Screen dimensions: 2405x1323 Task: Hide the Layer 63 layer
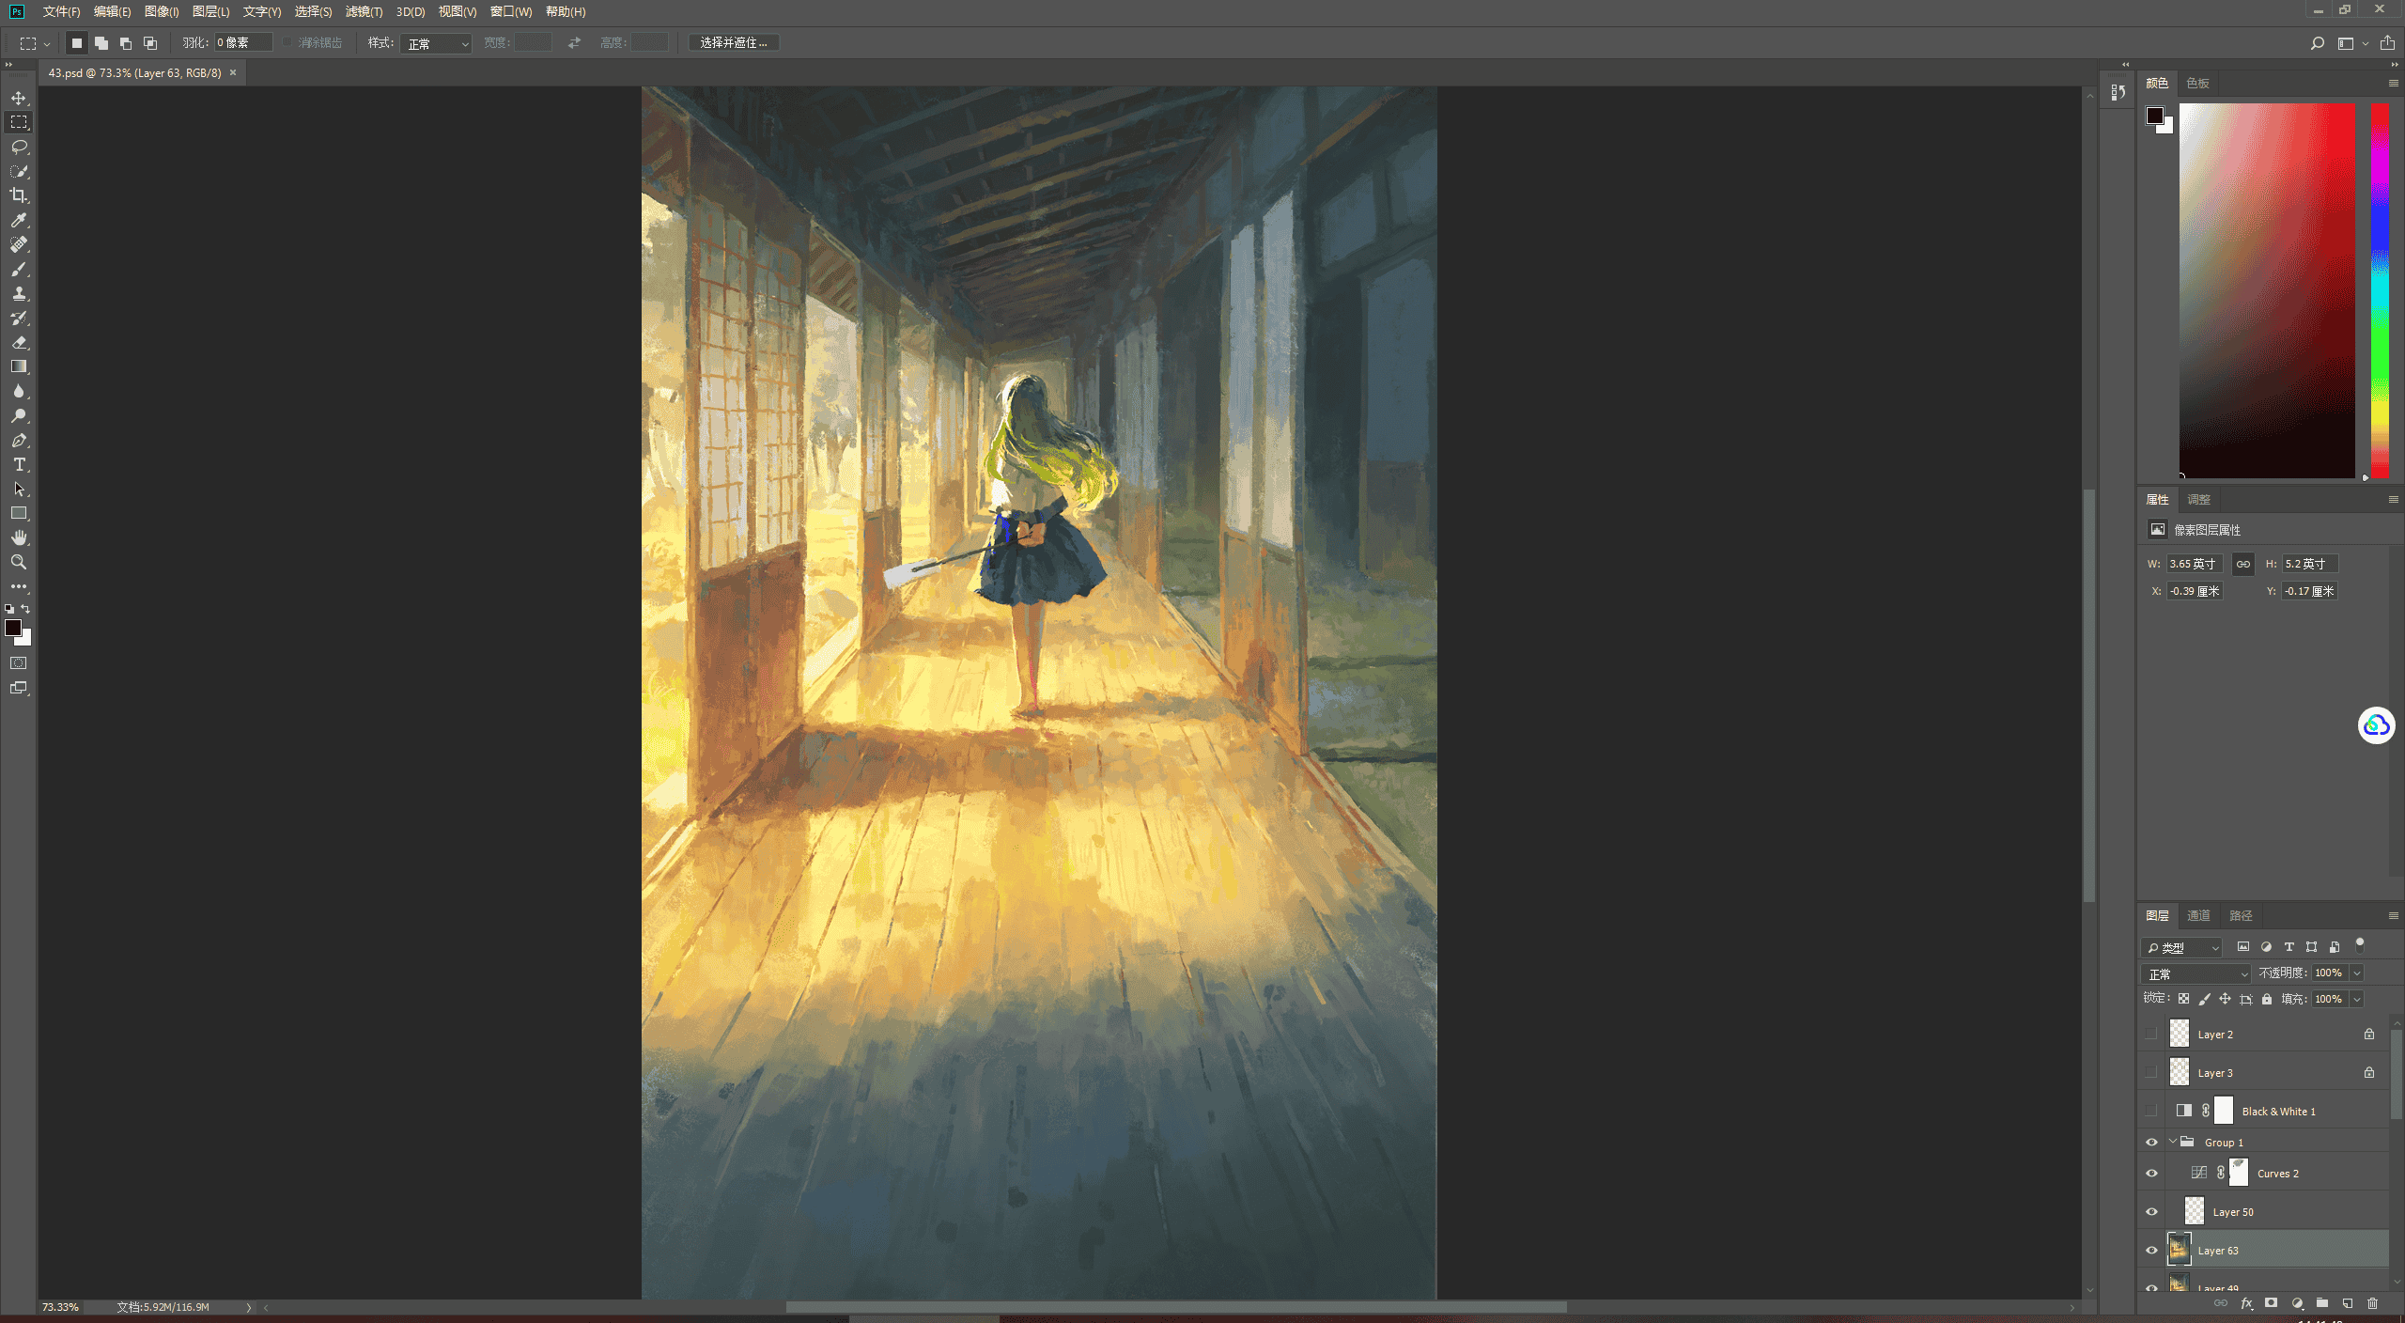point(2151,1251)
